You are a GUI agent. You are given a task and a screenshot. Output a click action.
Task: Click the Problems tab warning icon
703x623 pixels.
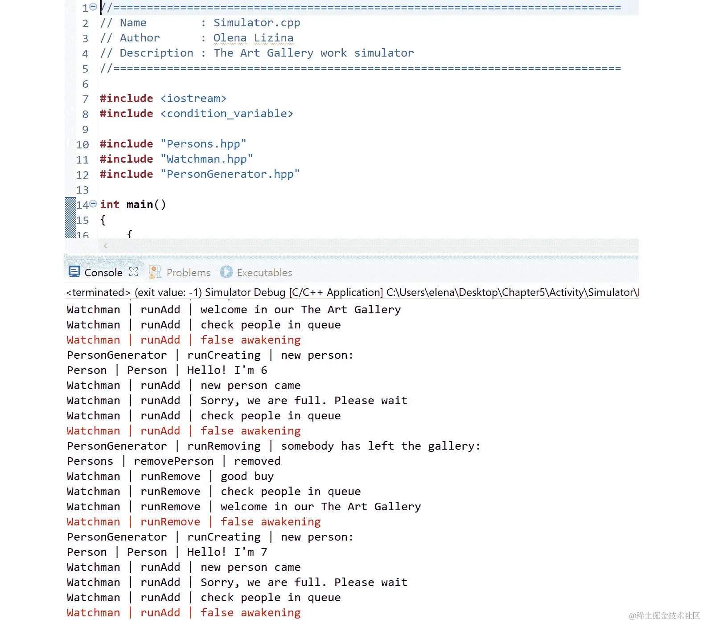[155, 272]
